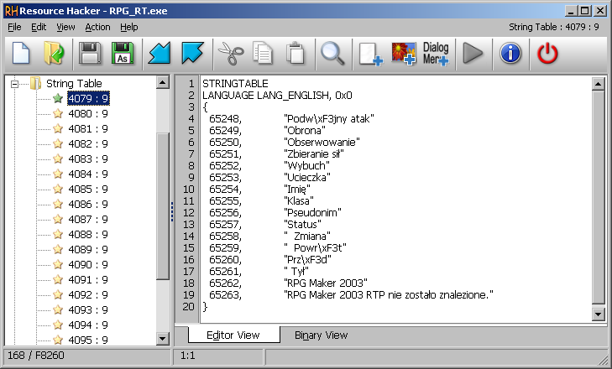Viewport: 612px width, 369px height.
Task: Select resource 4091 : 9
Action: tap(88, 279)
